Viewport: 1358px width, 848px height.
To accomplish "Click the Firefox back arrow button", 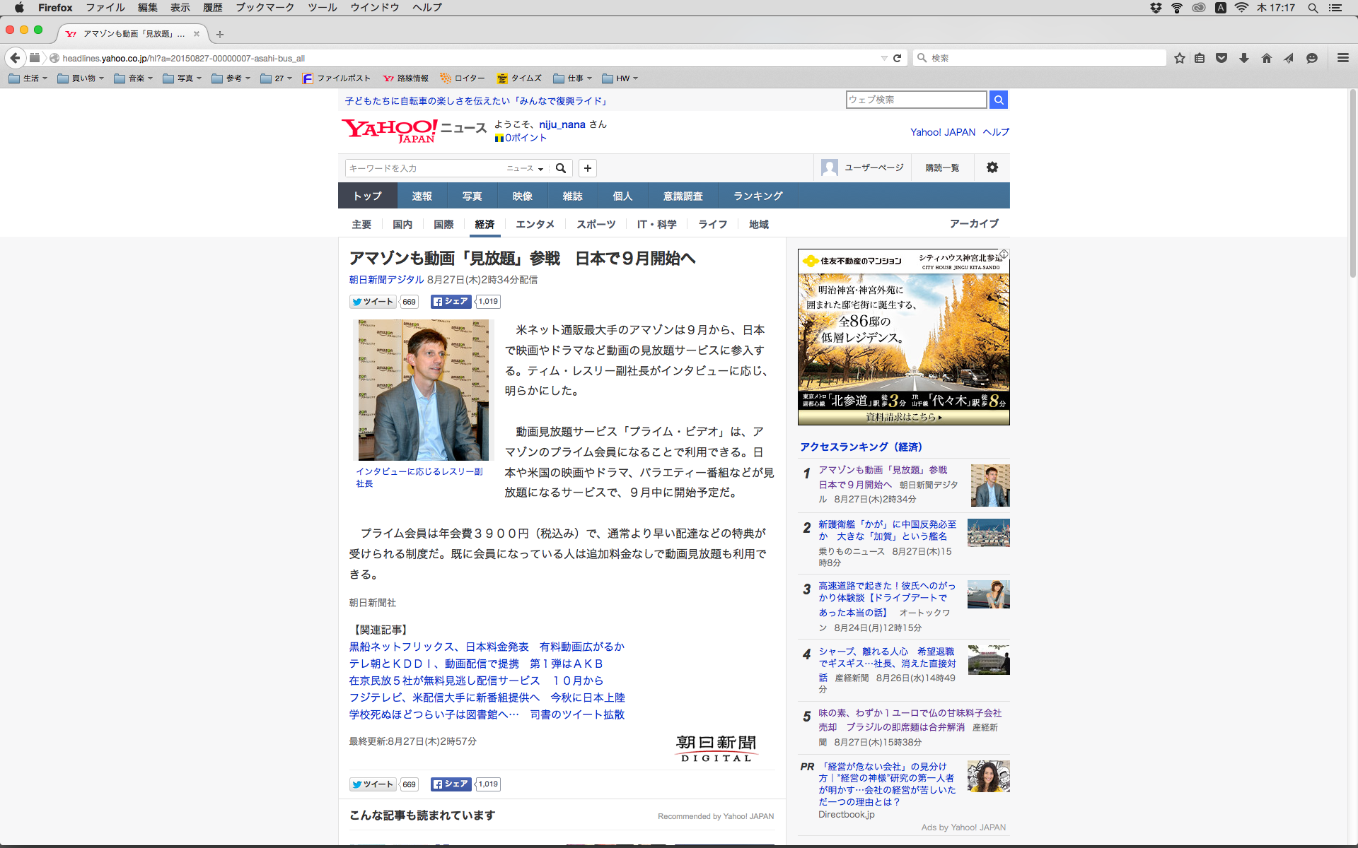I will (15, 58).
